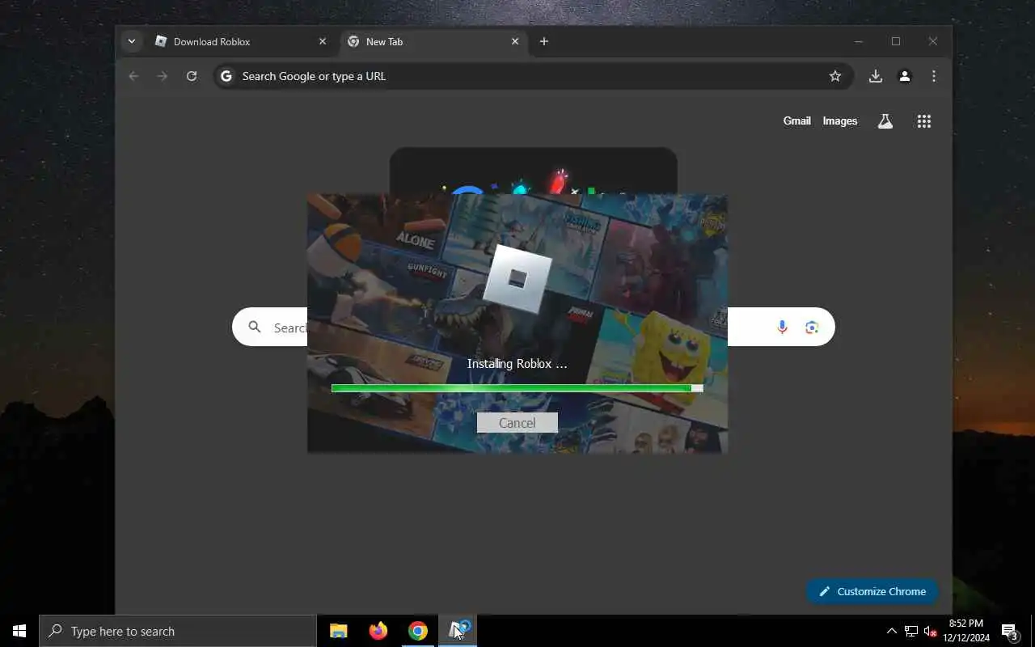Image resolution: width=1035 pixels, height=647 pixels.
Task: Open Gmail link
Action: [x=796, y=121]
